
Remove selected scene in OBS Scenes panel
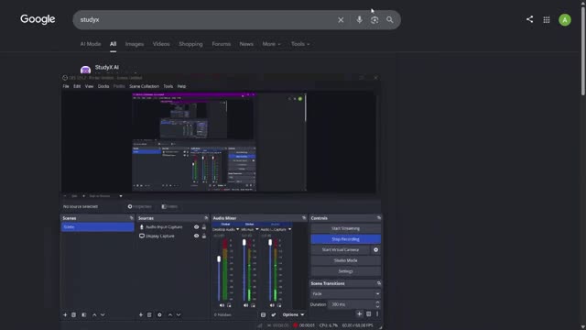click(x=73, y=314)
